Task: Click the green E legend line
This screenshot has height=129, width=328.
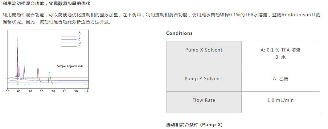Action: tap(69, 46)
